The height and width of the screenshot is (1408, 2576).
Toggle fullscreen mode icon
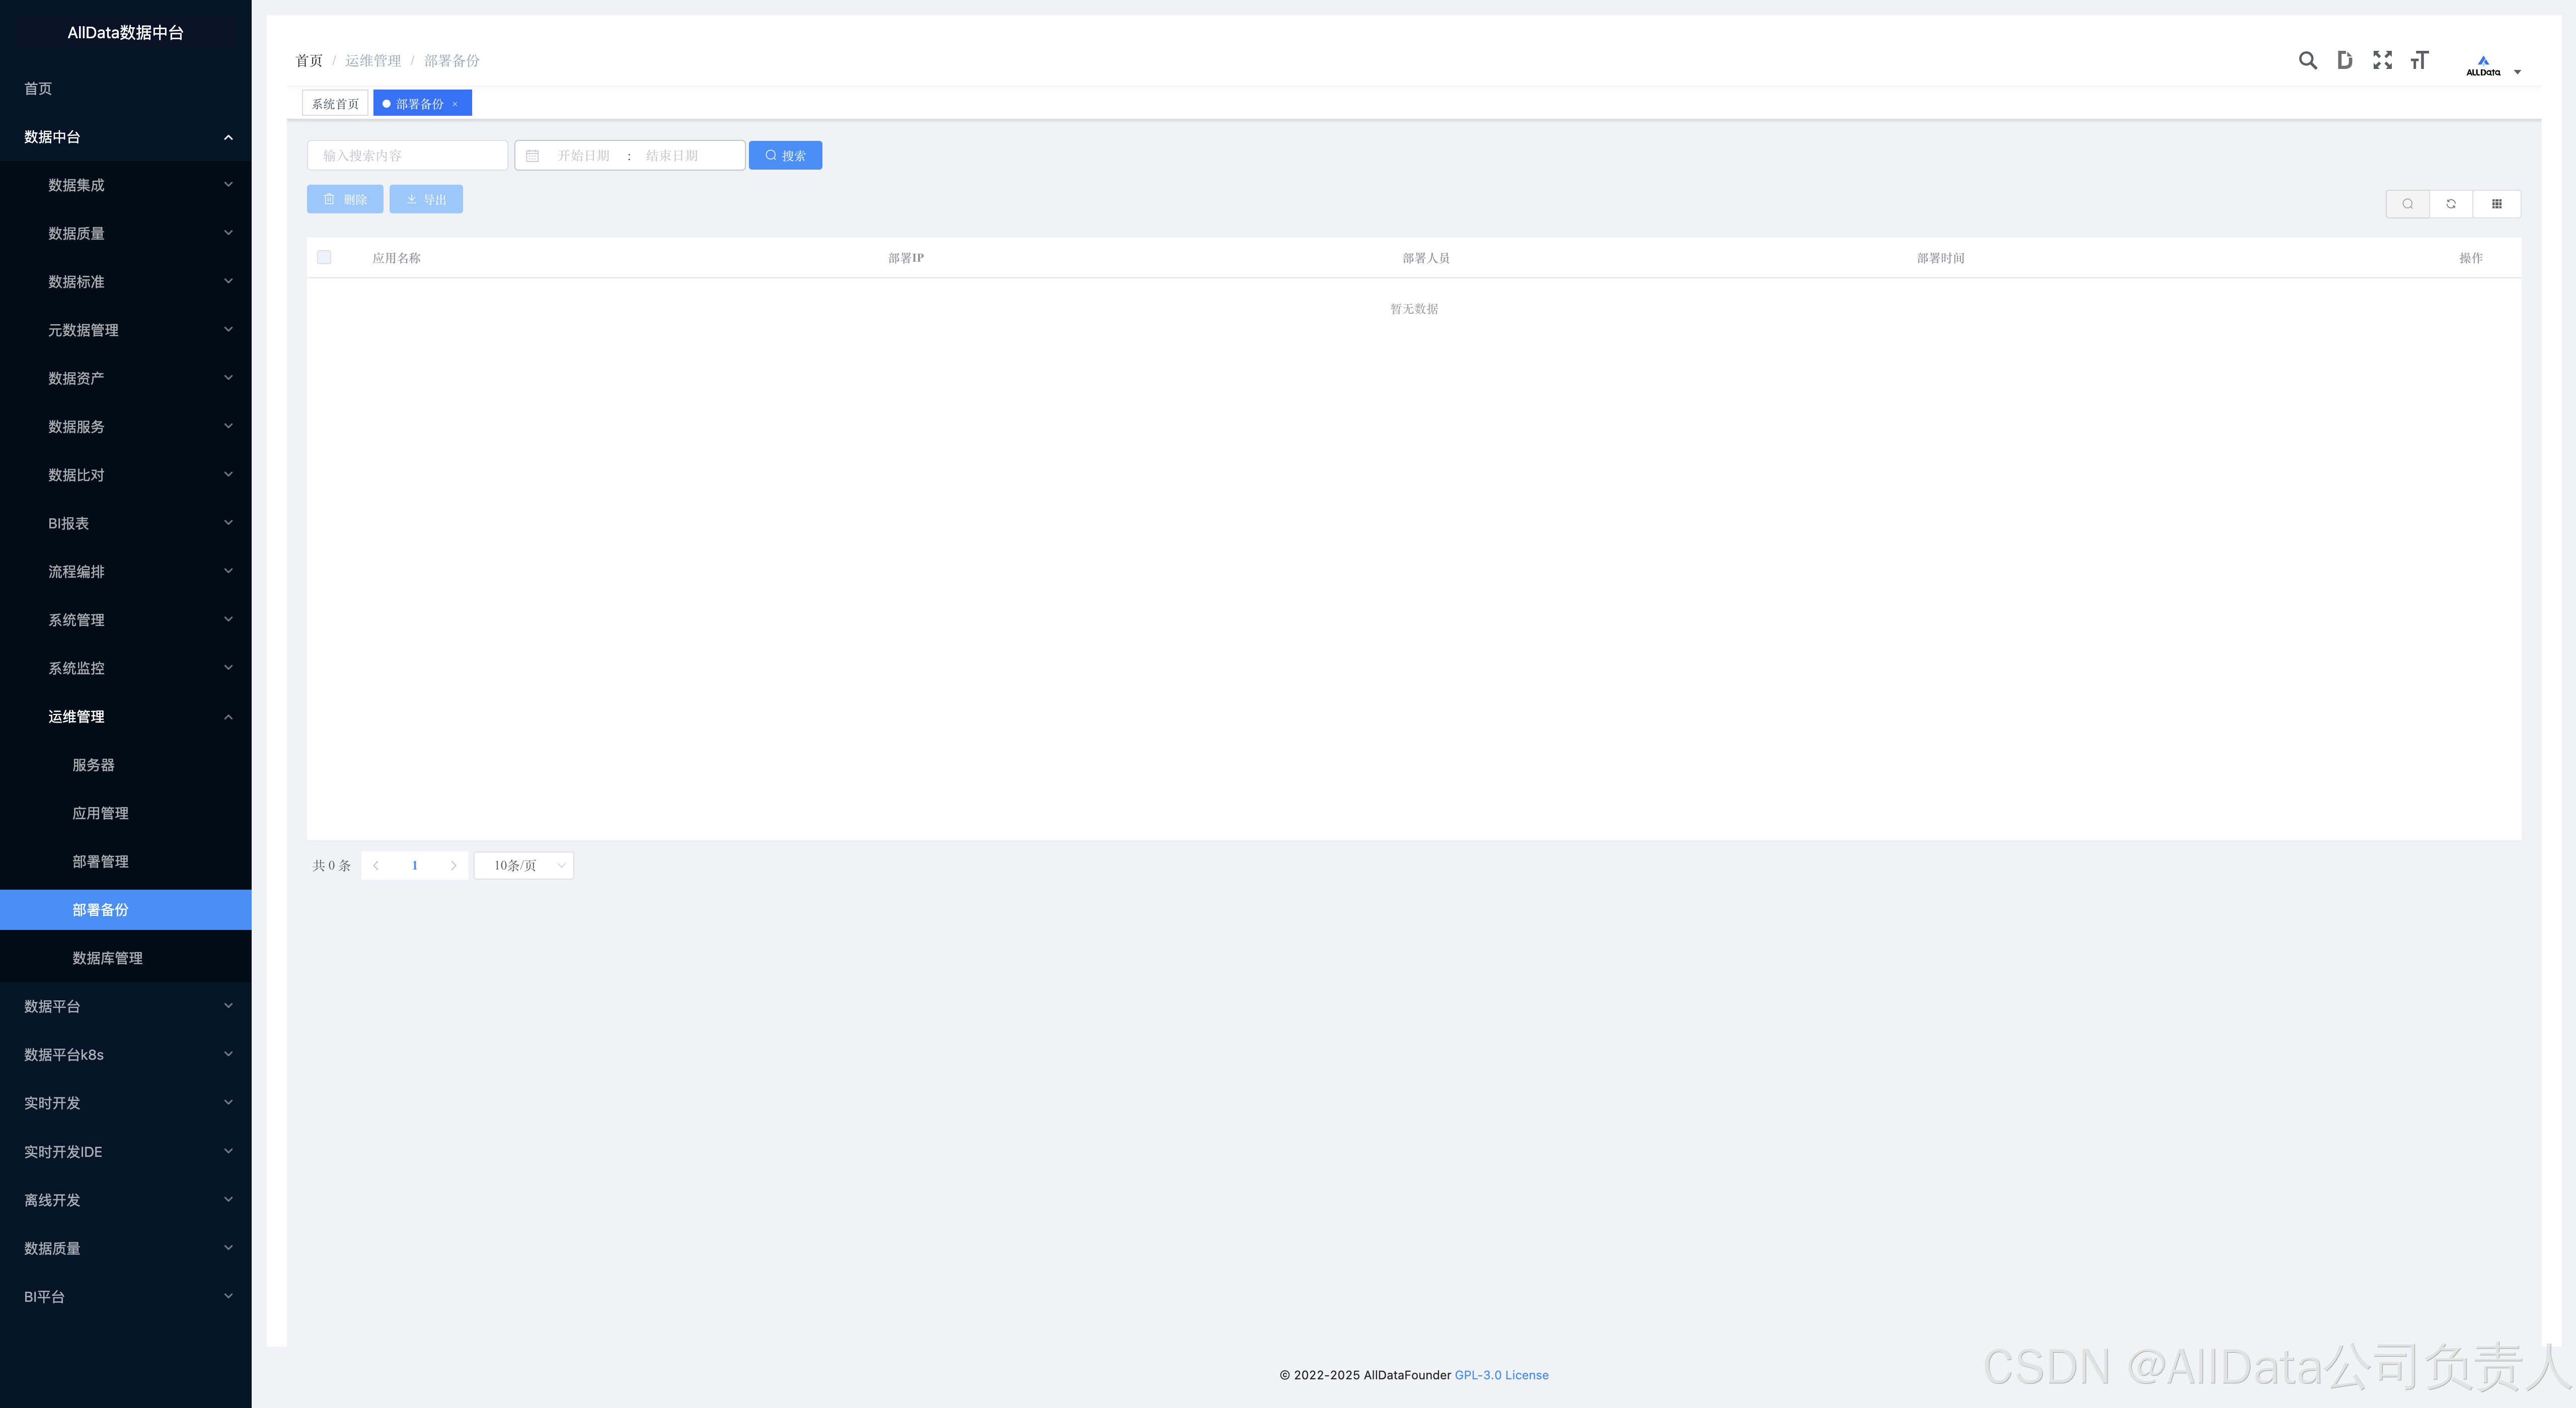point(2382,60)
